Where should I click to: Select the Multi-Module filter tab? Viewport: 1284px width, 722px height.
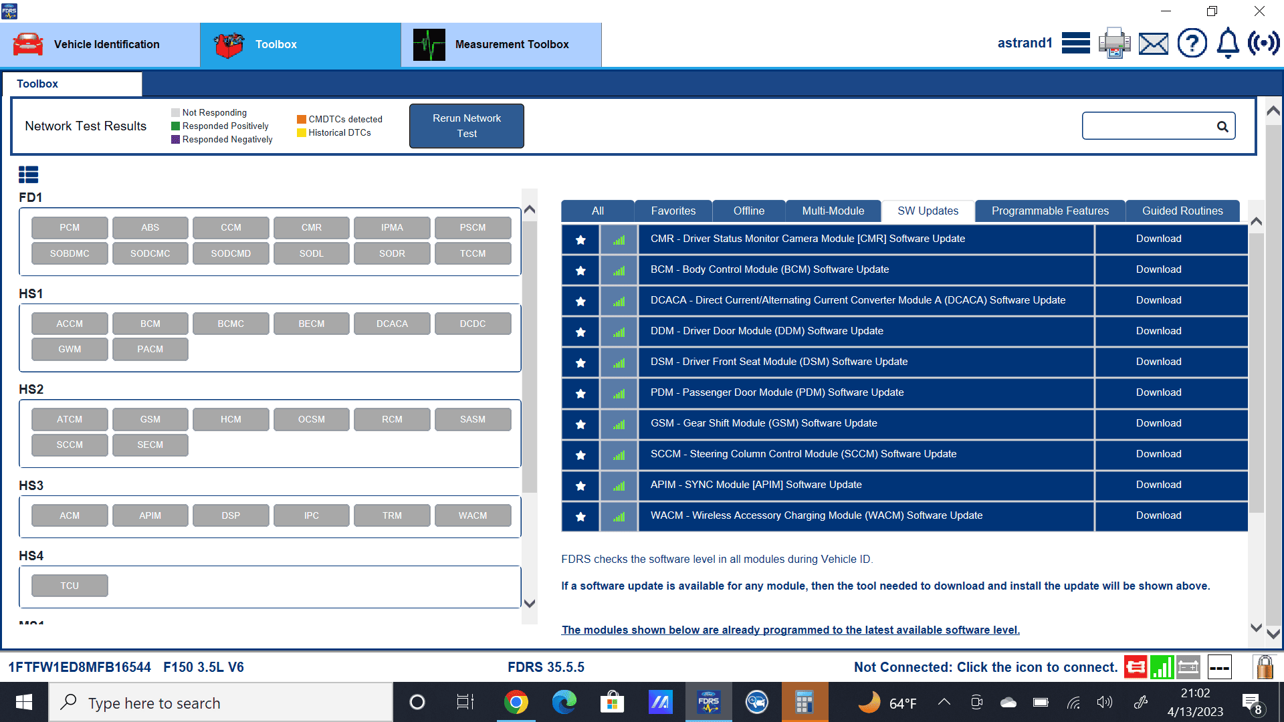click(833, 211)
